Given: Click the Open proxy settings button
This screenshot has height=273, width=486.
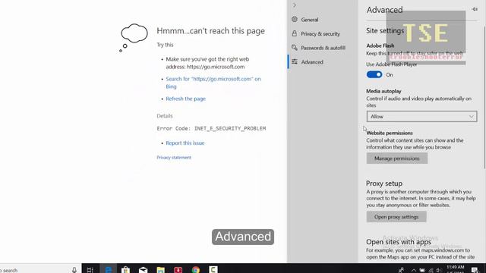Looking at the screenshot, I should 396,217.
